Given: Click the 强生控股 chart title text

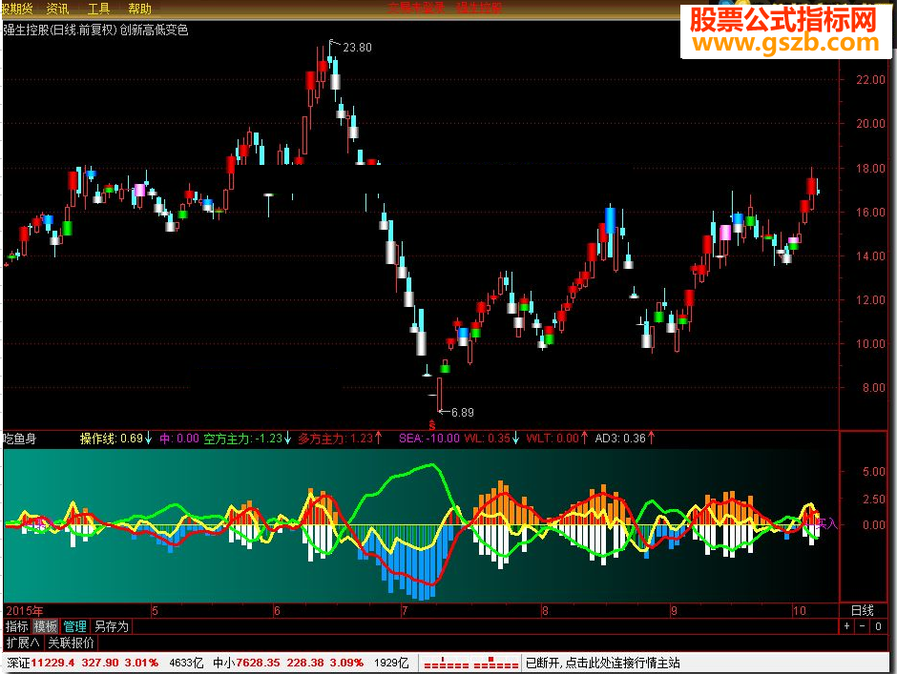Looking at the screenshot, I should 96,30.
